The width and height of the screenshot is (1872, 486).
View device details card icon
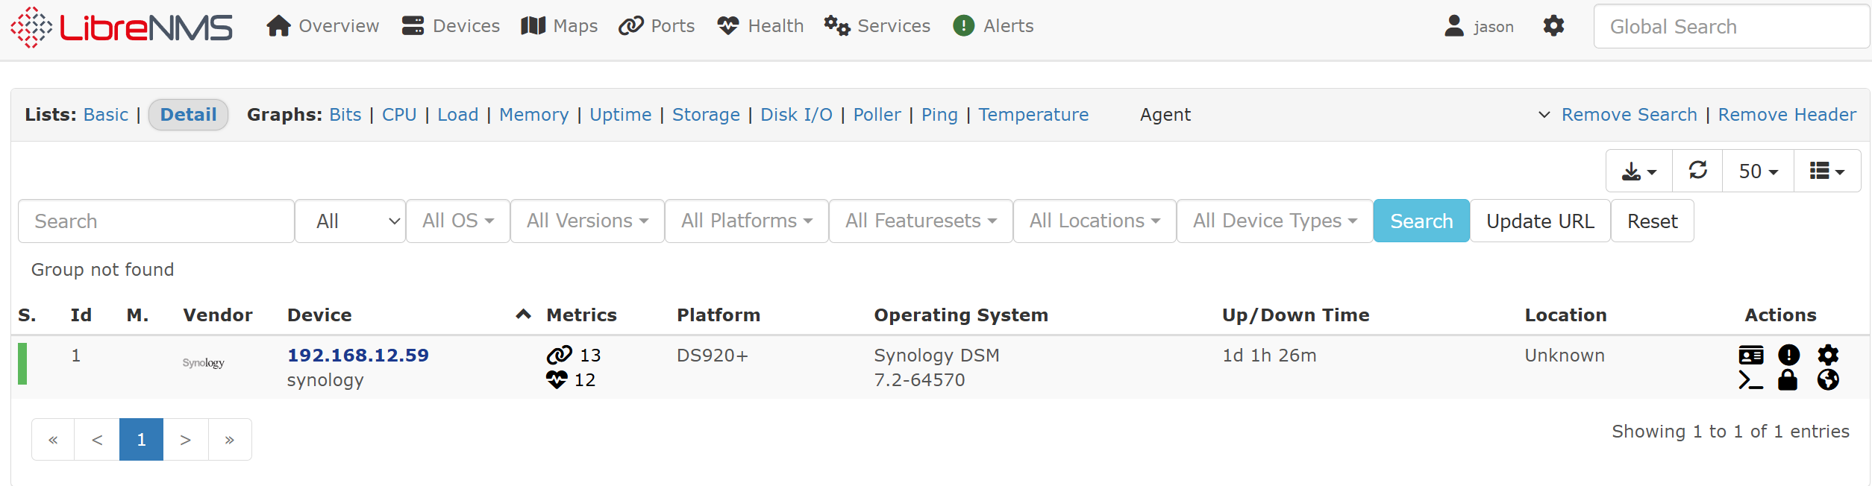1750,355
